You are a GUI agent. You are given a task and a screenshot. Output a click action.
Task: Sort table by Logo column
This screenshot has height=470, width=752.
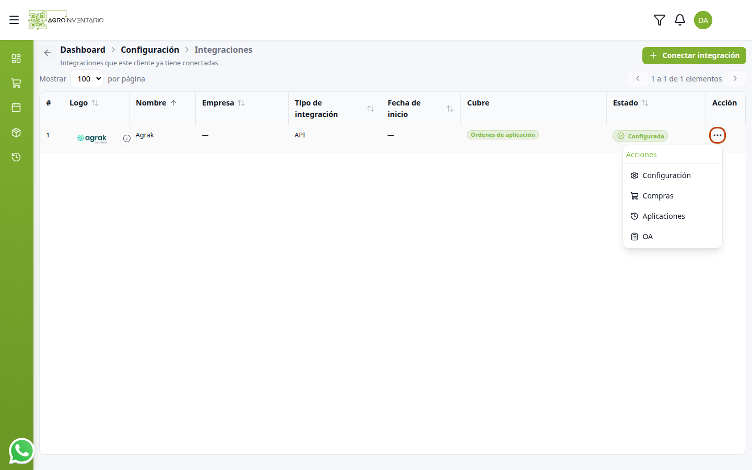coord(95,103)
